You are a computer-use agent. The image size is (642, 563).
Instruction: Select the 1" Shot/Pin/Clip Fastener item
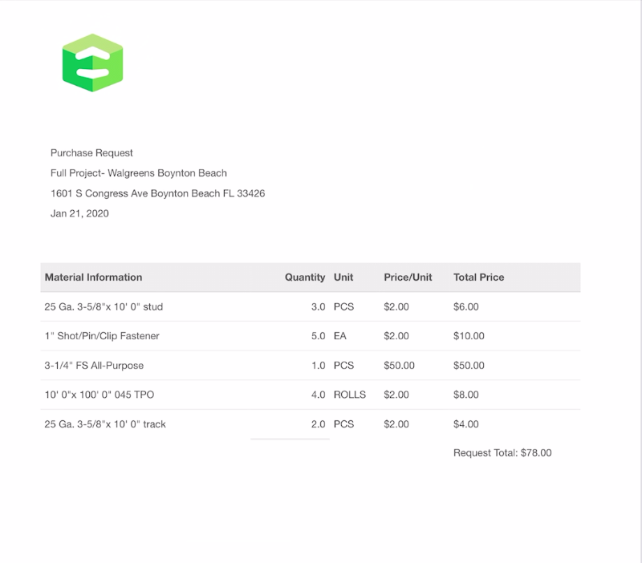point(102,336)
